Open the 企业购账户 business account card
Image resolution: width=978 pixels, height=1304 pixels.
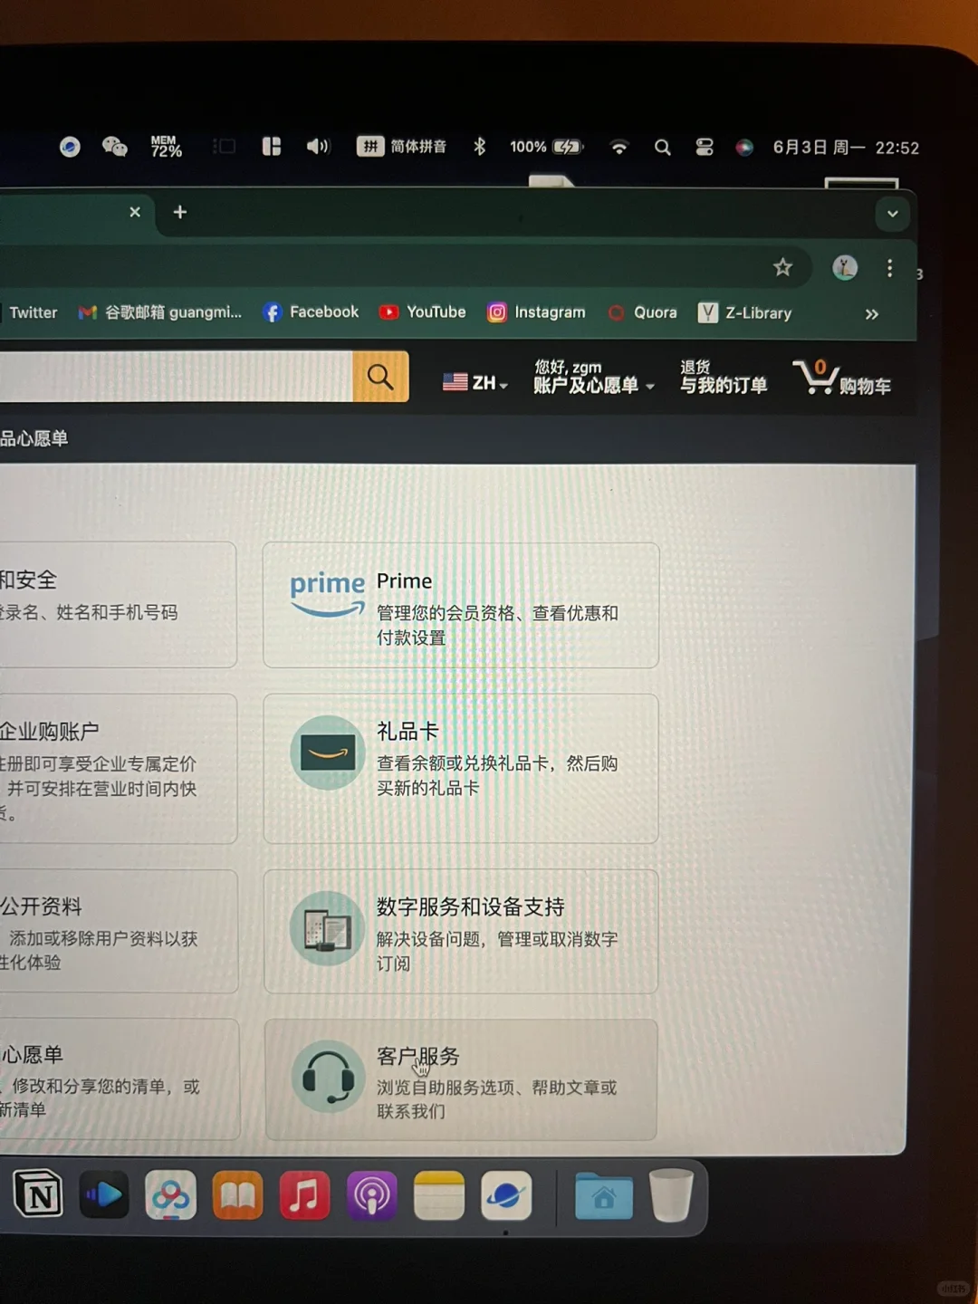118,769
